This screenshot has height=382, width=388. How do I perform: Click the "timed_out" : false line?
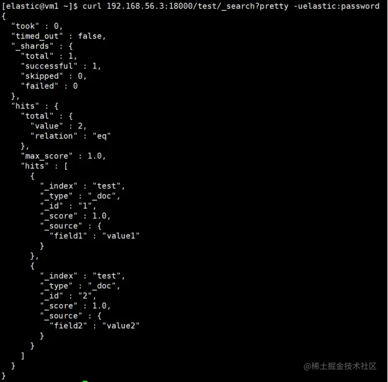point(59,36)
